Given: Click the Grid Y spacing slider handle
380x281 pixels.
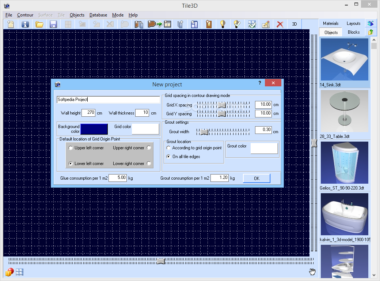Looking at the screenshot, I should (222, 113).
